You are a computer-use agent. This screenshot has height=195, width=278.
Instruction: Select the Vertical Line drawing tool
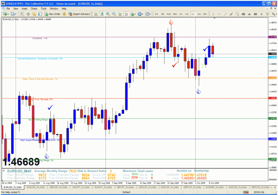pyautogui.click(x=213, y=14)
